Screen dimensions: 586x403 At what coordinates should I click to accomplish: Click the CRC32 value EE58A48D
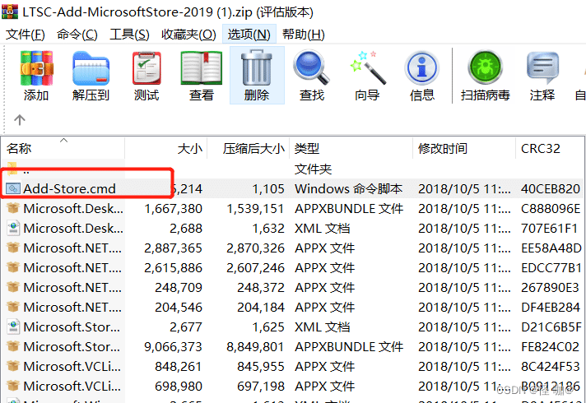point(551,248)
